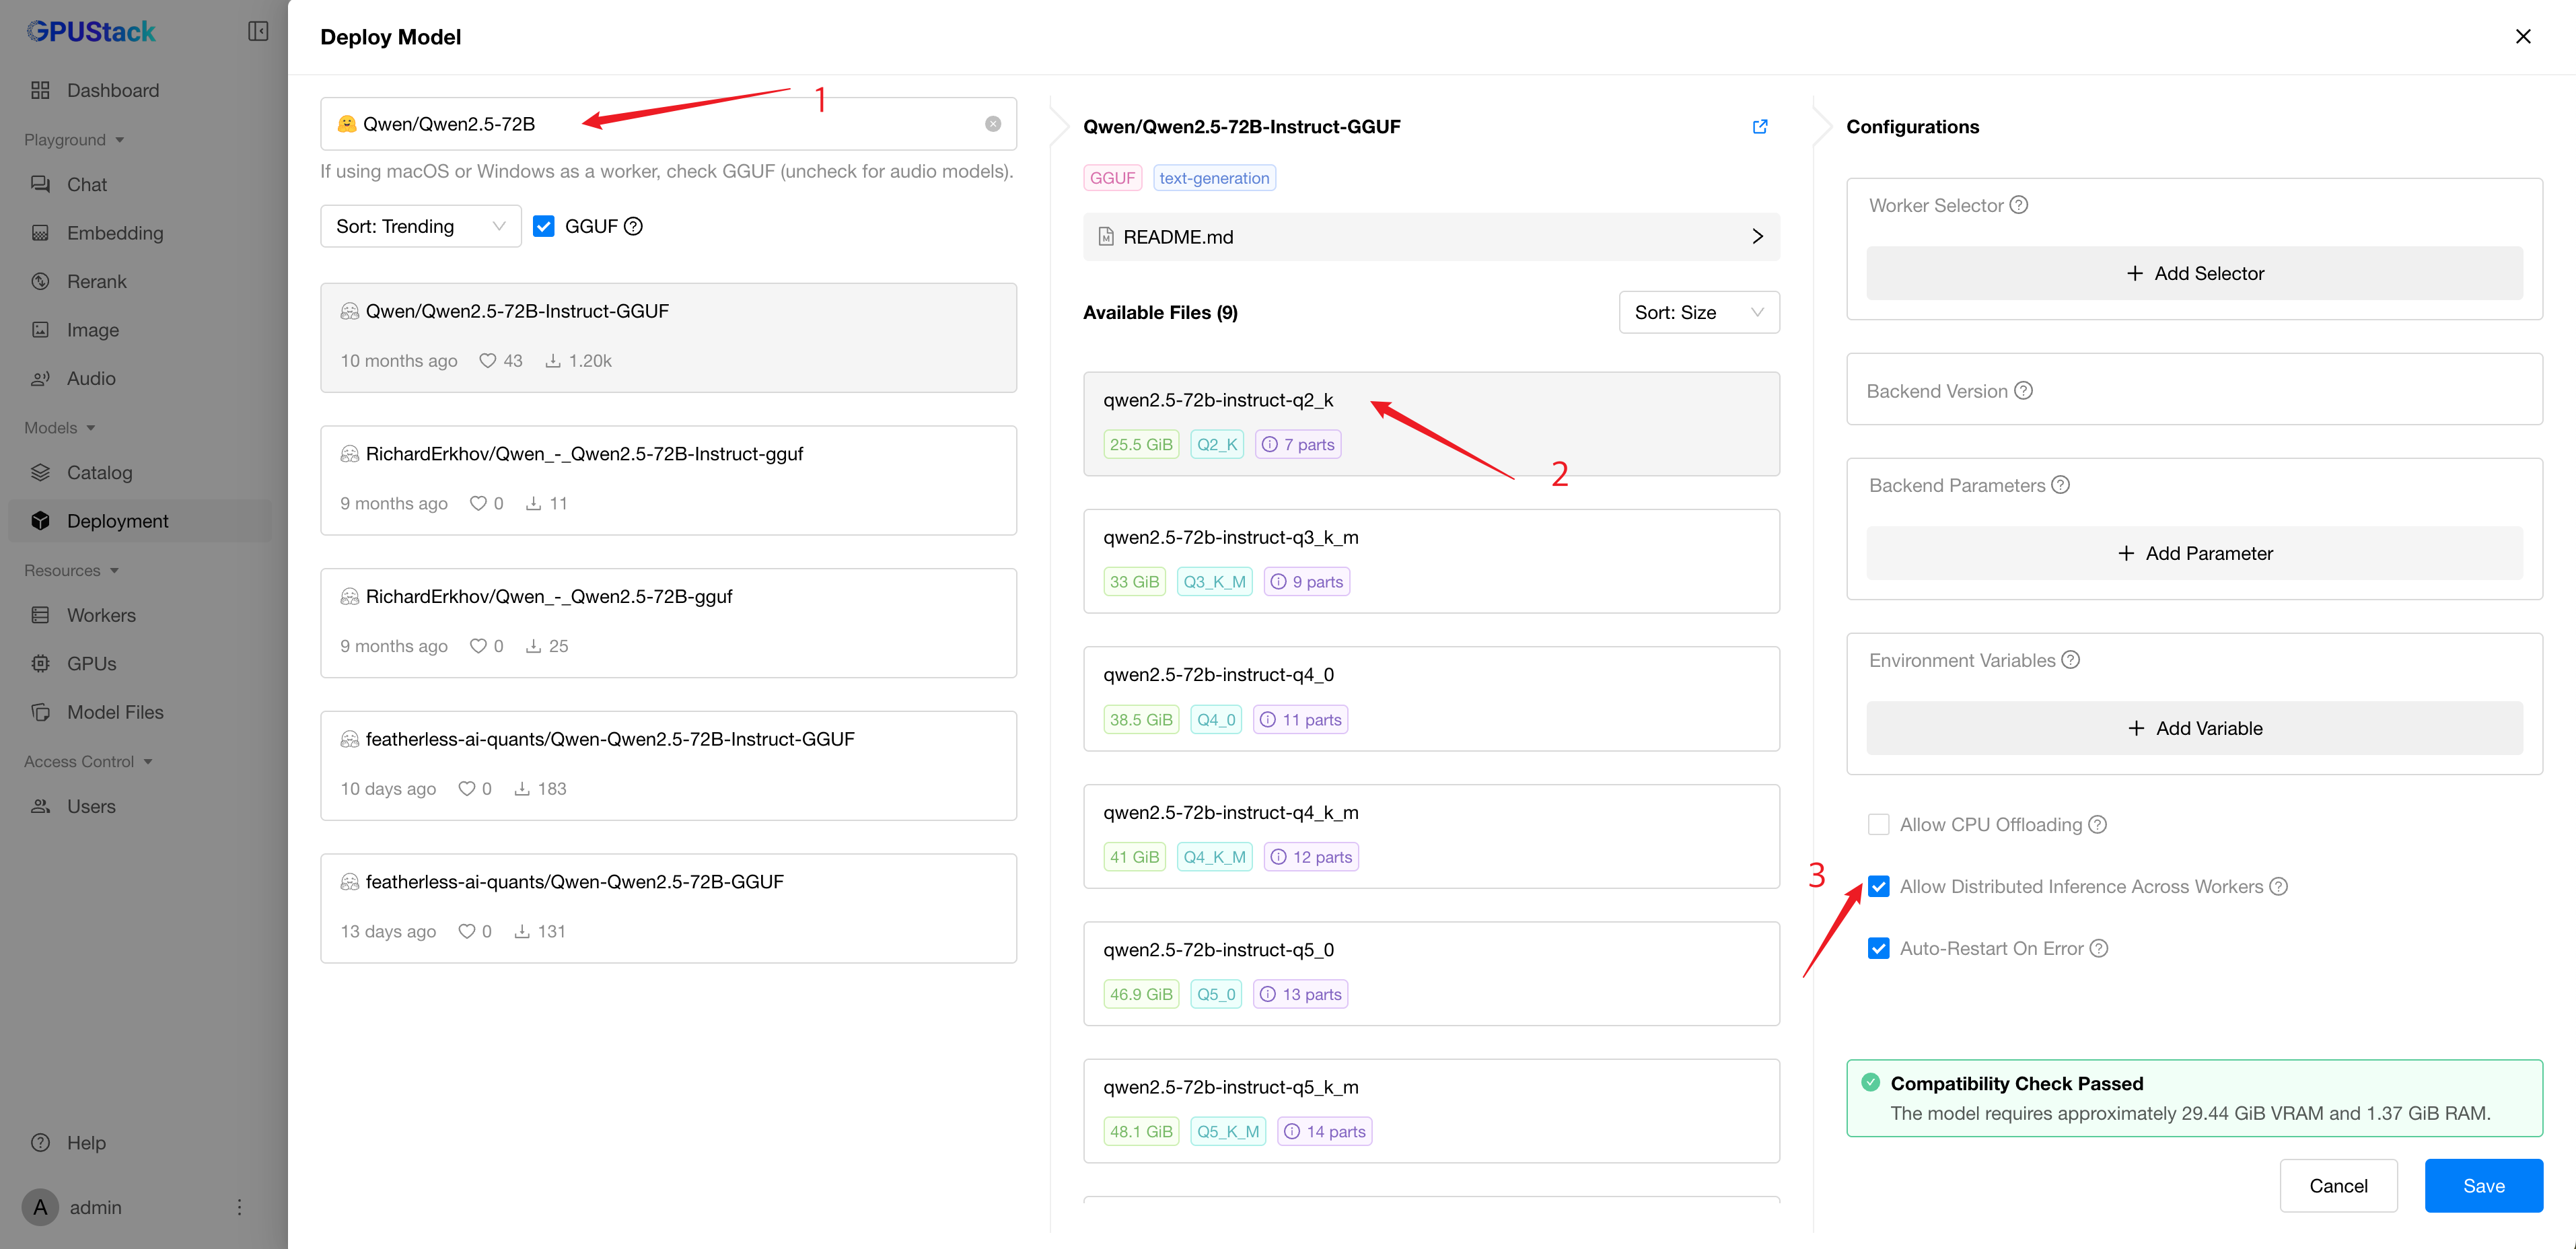Viewport: 2576px width, 1249px height.
Task: Click the Allow CPU Offloading help icon
Action: coord(2097,824)
